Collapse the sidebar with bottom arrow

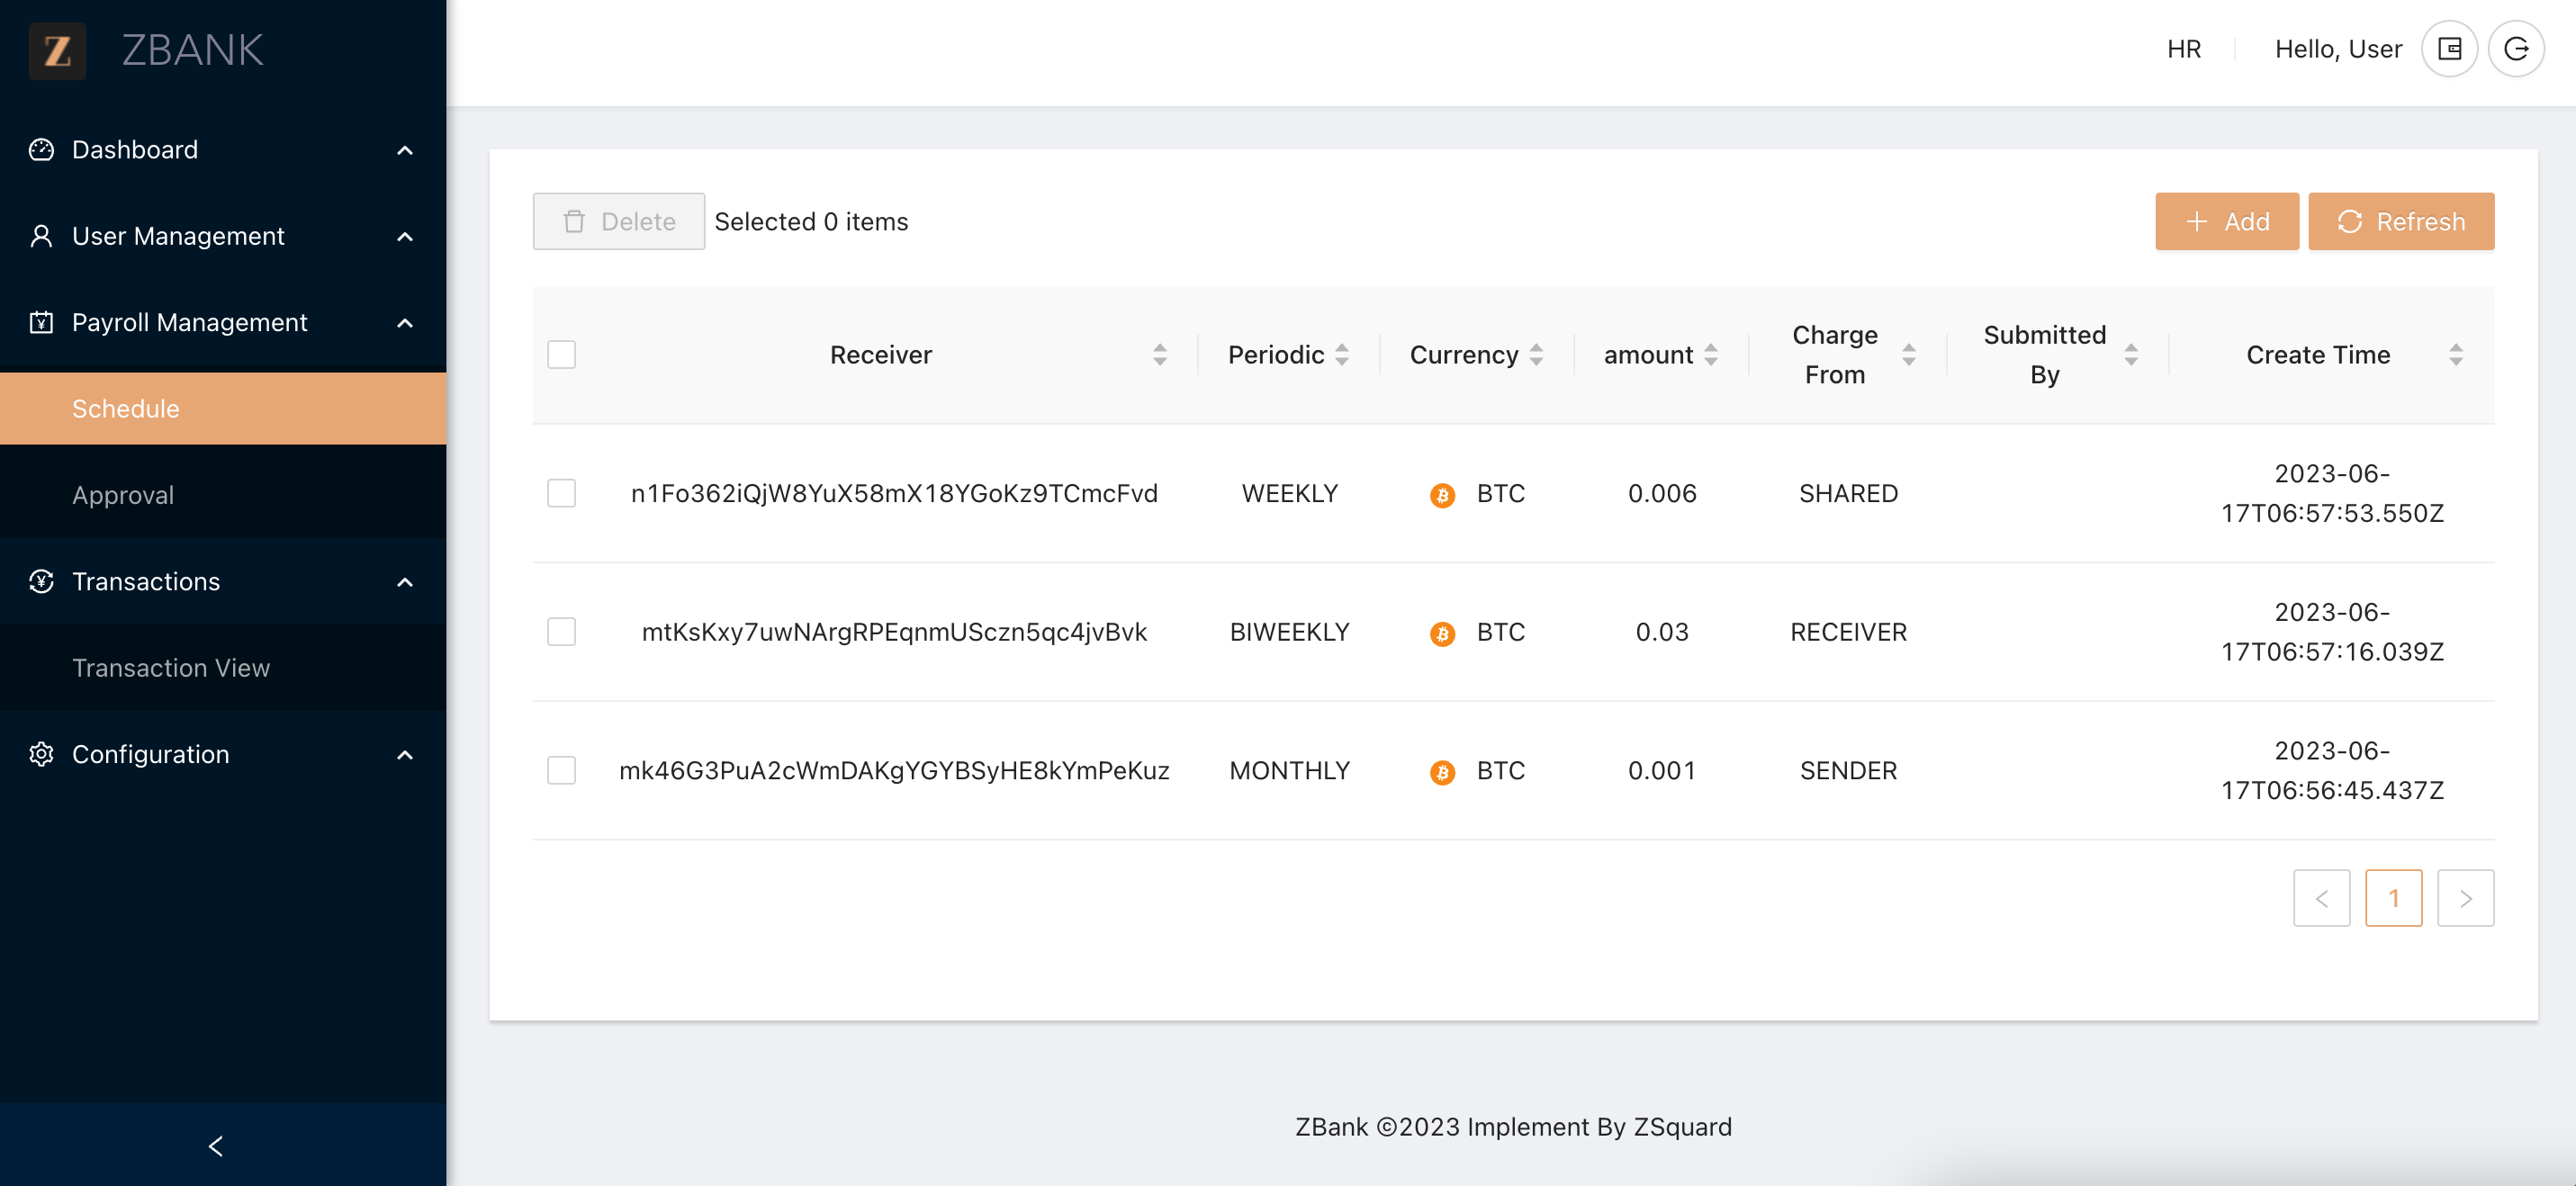[x=216, y=1146]
